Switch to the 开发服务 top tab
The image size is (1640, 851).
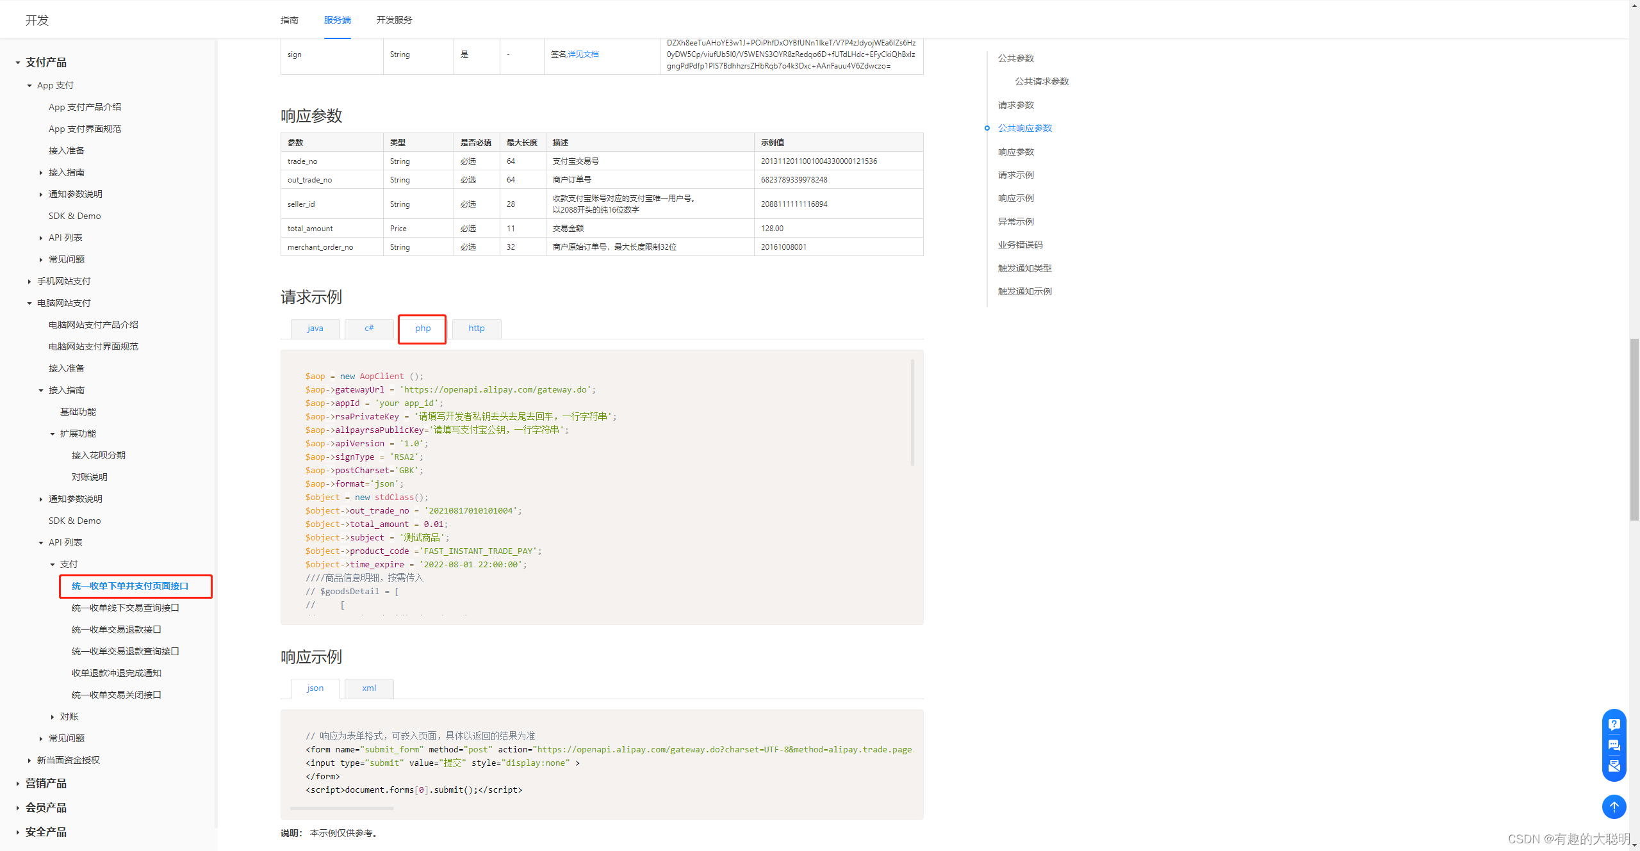394,20
